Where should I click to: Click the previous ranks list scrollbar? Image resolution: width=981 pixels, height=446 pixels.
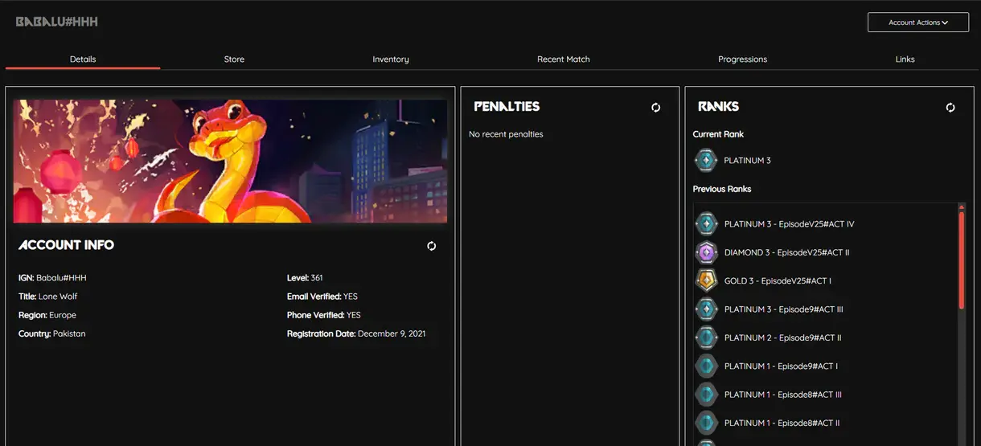point(962,259)
